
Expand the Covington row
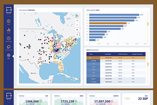coord(90,82)
